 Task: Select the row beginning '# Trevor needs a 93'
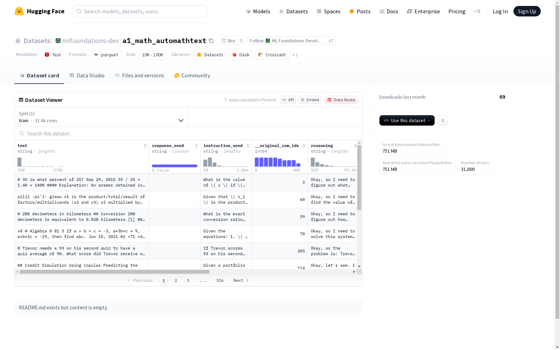coord(186,251)
